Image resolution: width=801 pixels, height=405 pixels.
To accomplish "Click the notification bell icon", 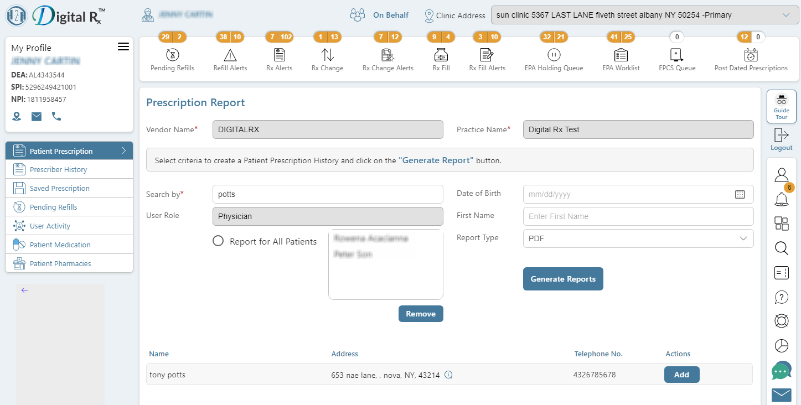I will tap(781, 199).
